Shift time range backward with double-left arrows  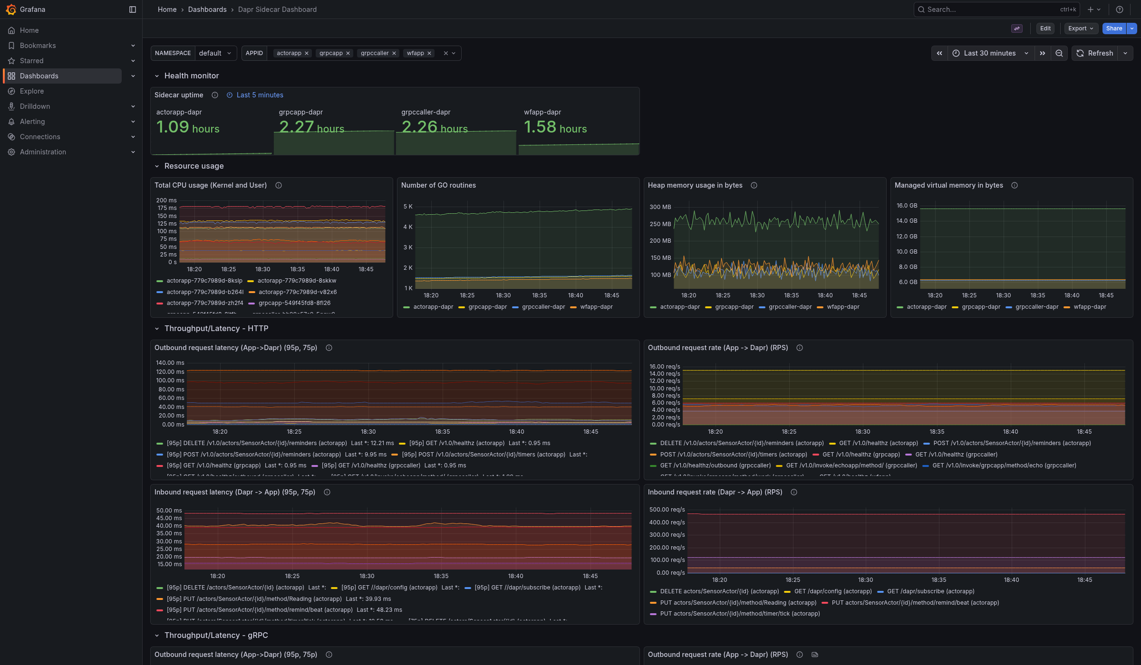[939, 53]
